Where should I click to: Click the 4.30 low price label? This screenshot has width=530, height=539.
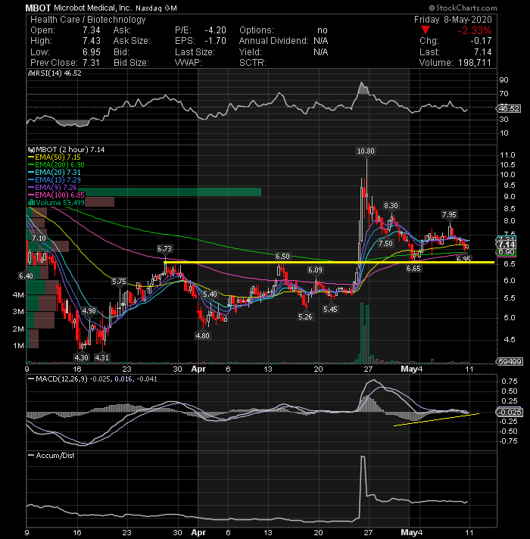(82, 357)
